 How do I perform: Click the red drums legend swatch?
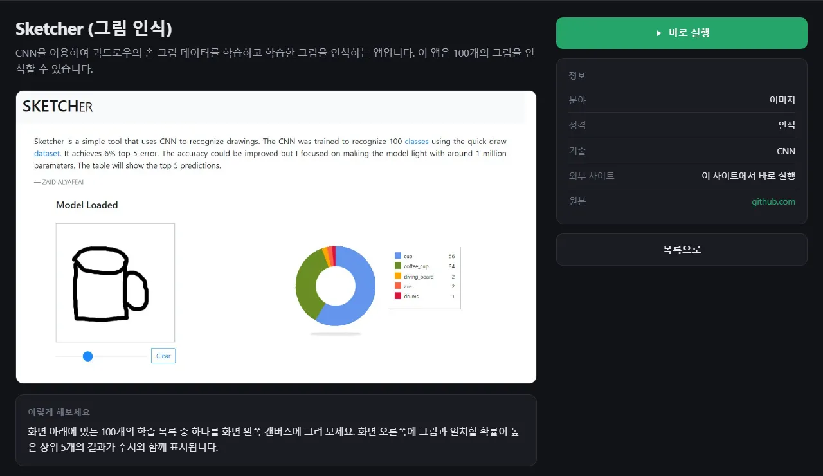tap(398, 296)
